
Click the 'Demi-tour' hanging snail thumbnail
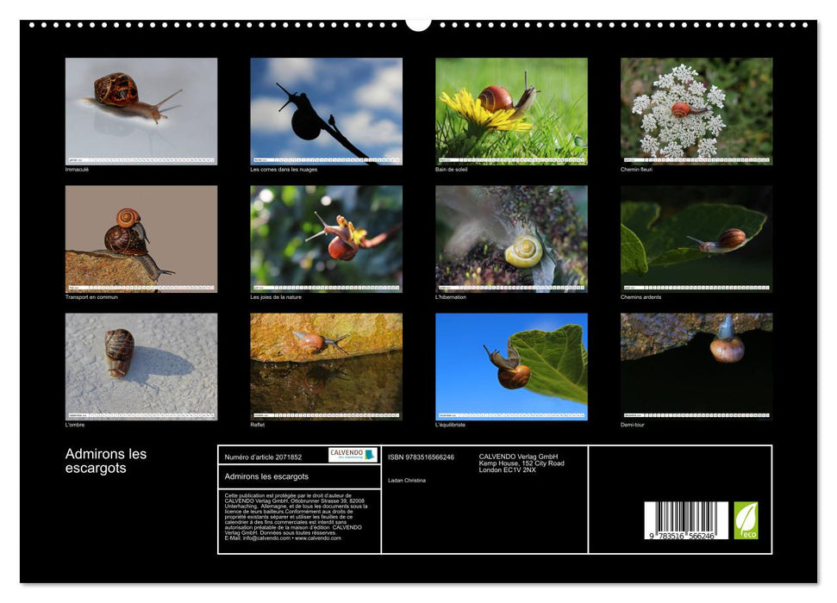pyautogui.click(x=696, y=366)
